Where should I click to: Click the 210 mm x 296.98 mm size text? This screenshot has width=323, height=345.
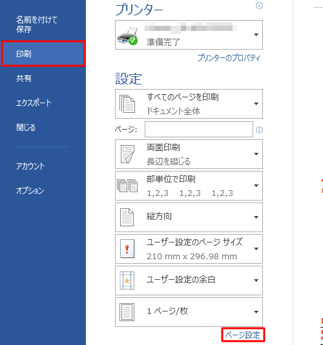192,256
